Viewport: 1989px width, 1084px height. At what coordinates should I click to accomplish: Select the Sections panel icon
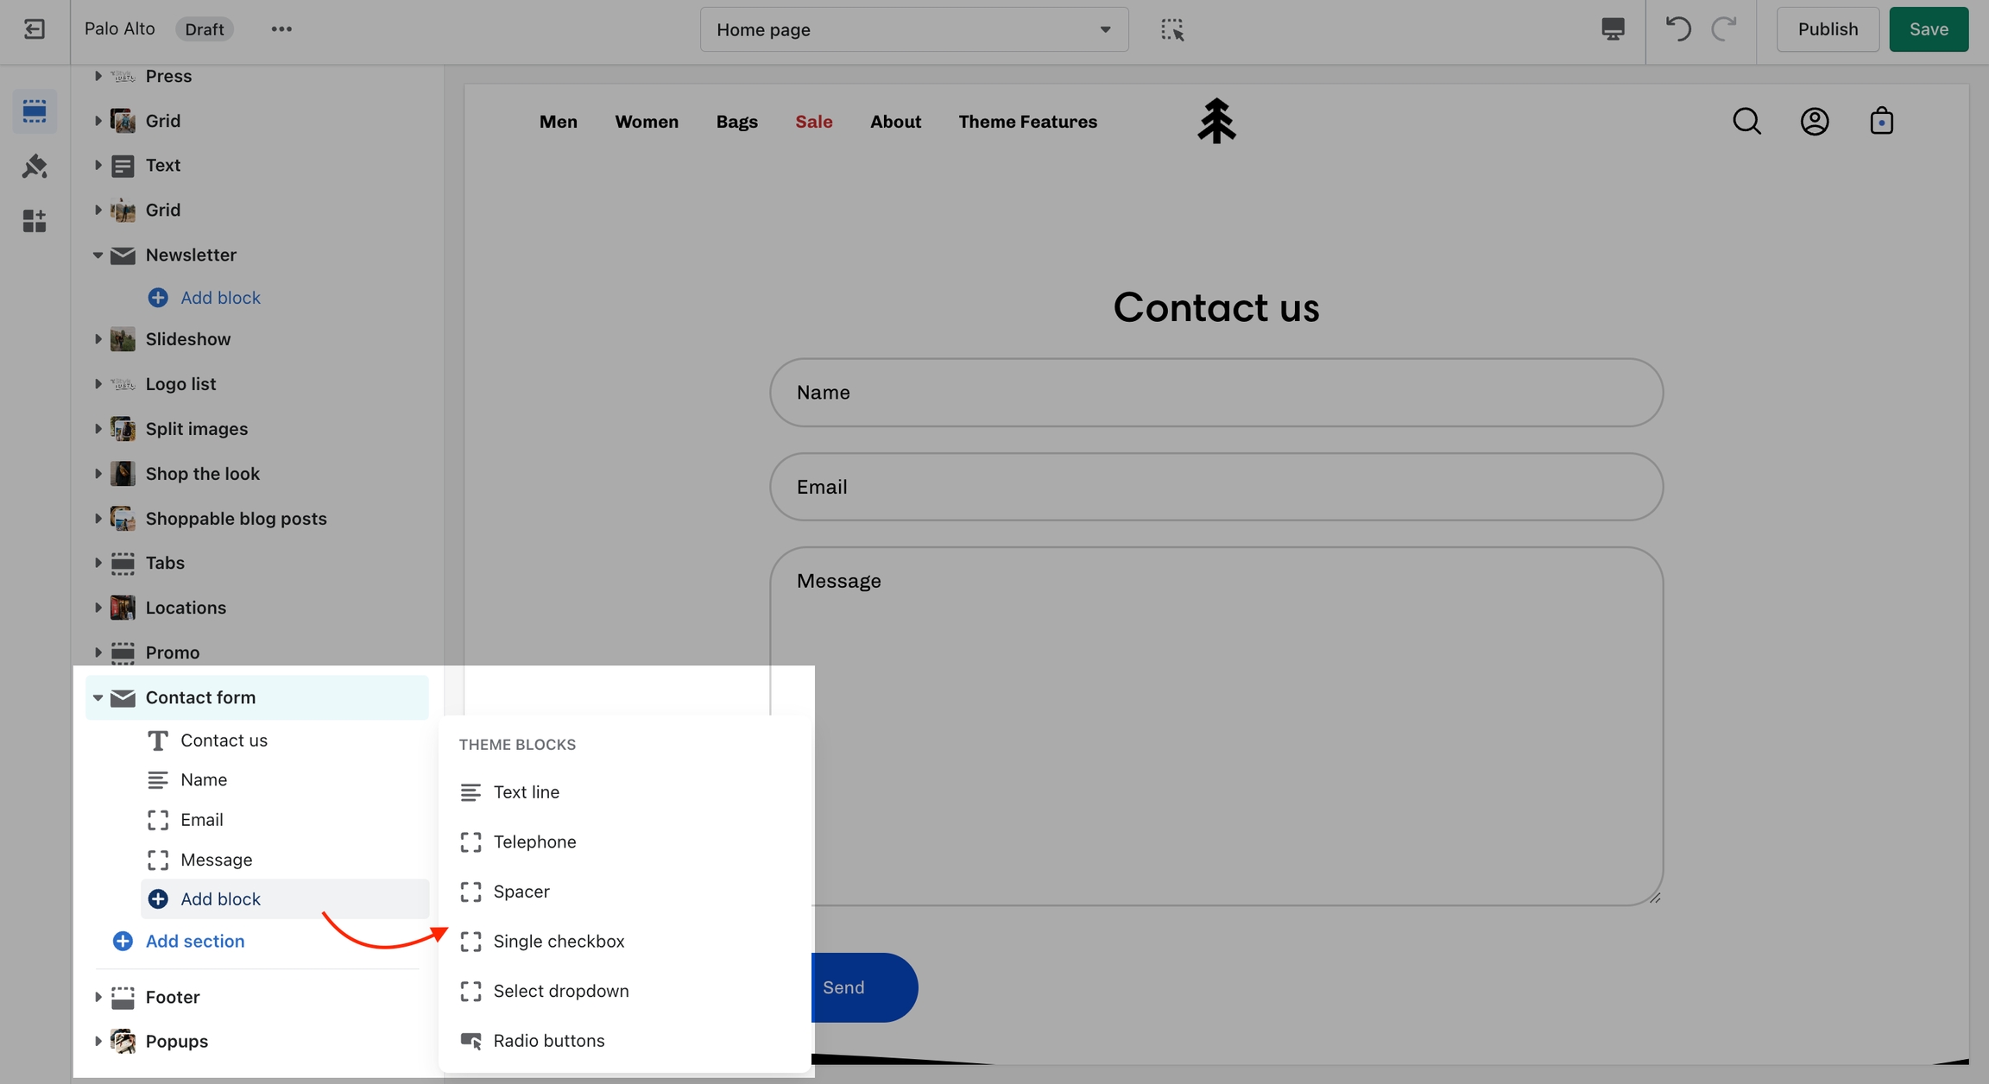[35, 111]
